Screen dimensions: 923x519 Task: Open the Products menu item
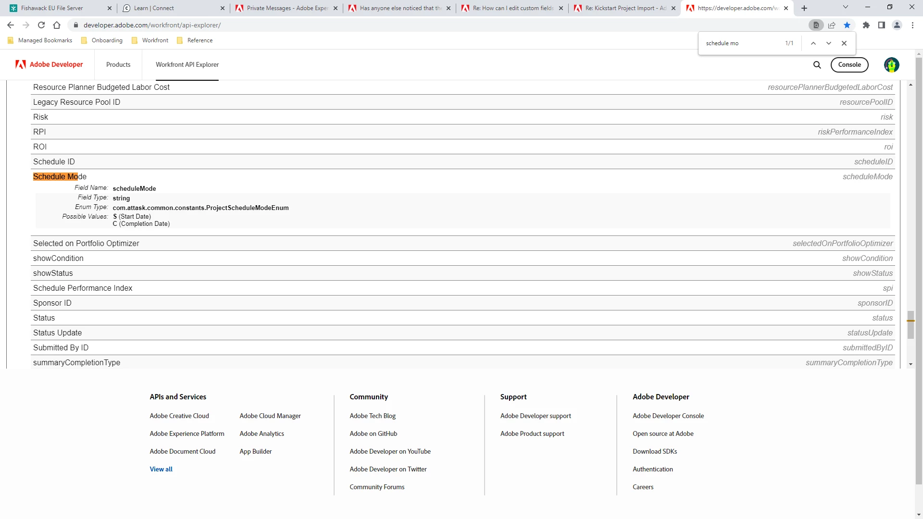point(118,64)
